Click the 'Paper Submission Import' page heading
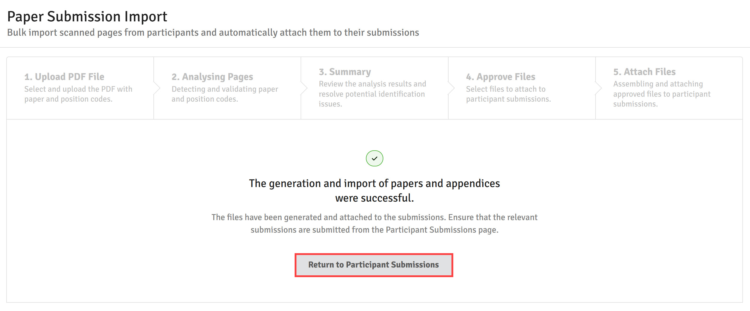 [x=87, y=17]
